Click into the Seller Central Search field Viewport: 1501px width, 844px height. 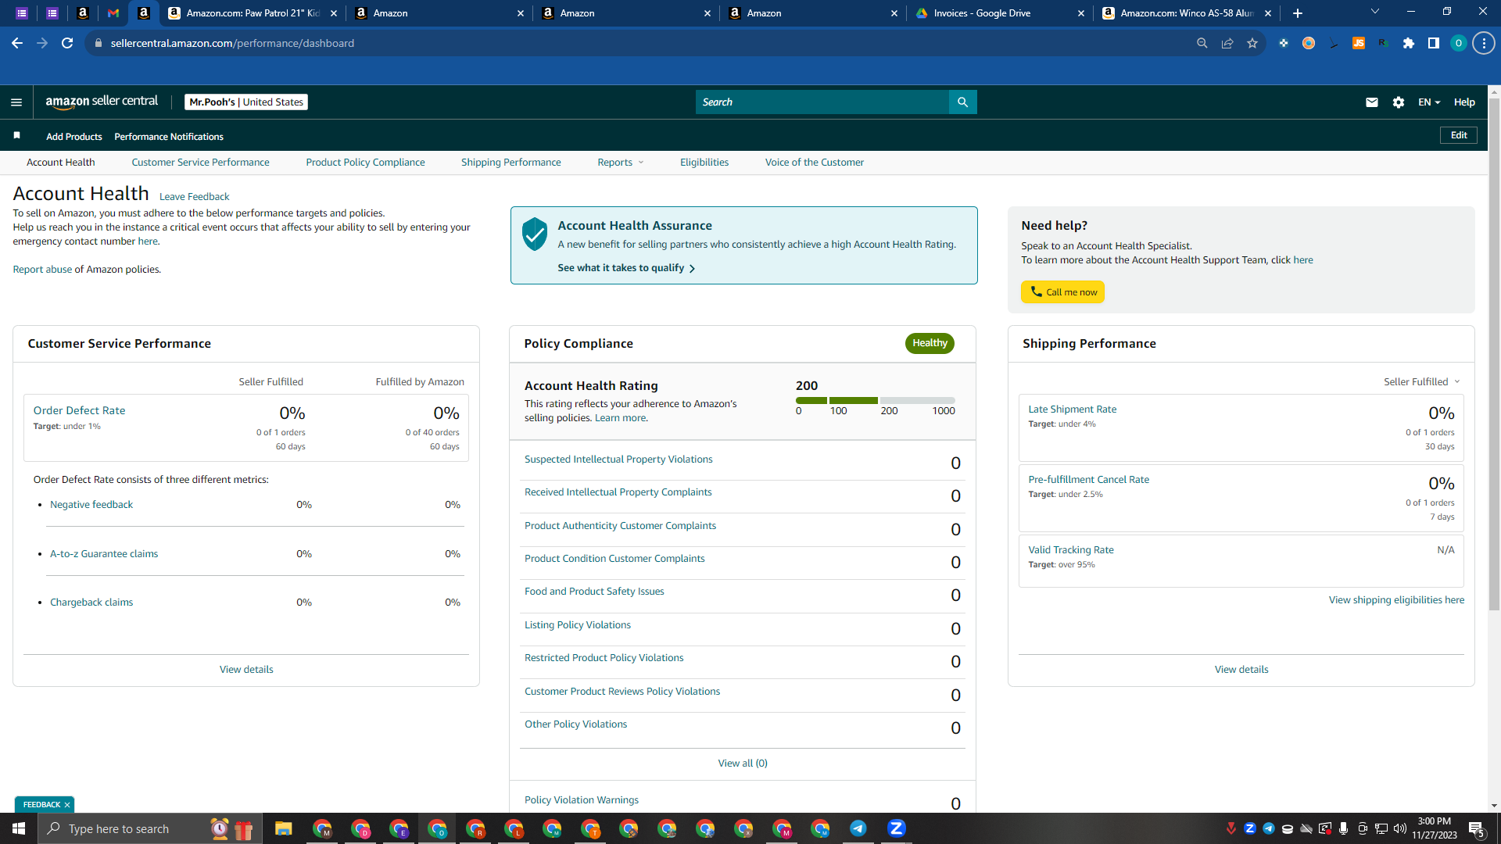coord(822,102)
